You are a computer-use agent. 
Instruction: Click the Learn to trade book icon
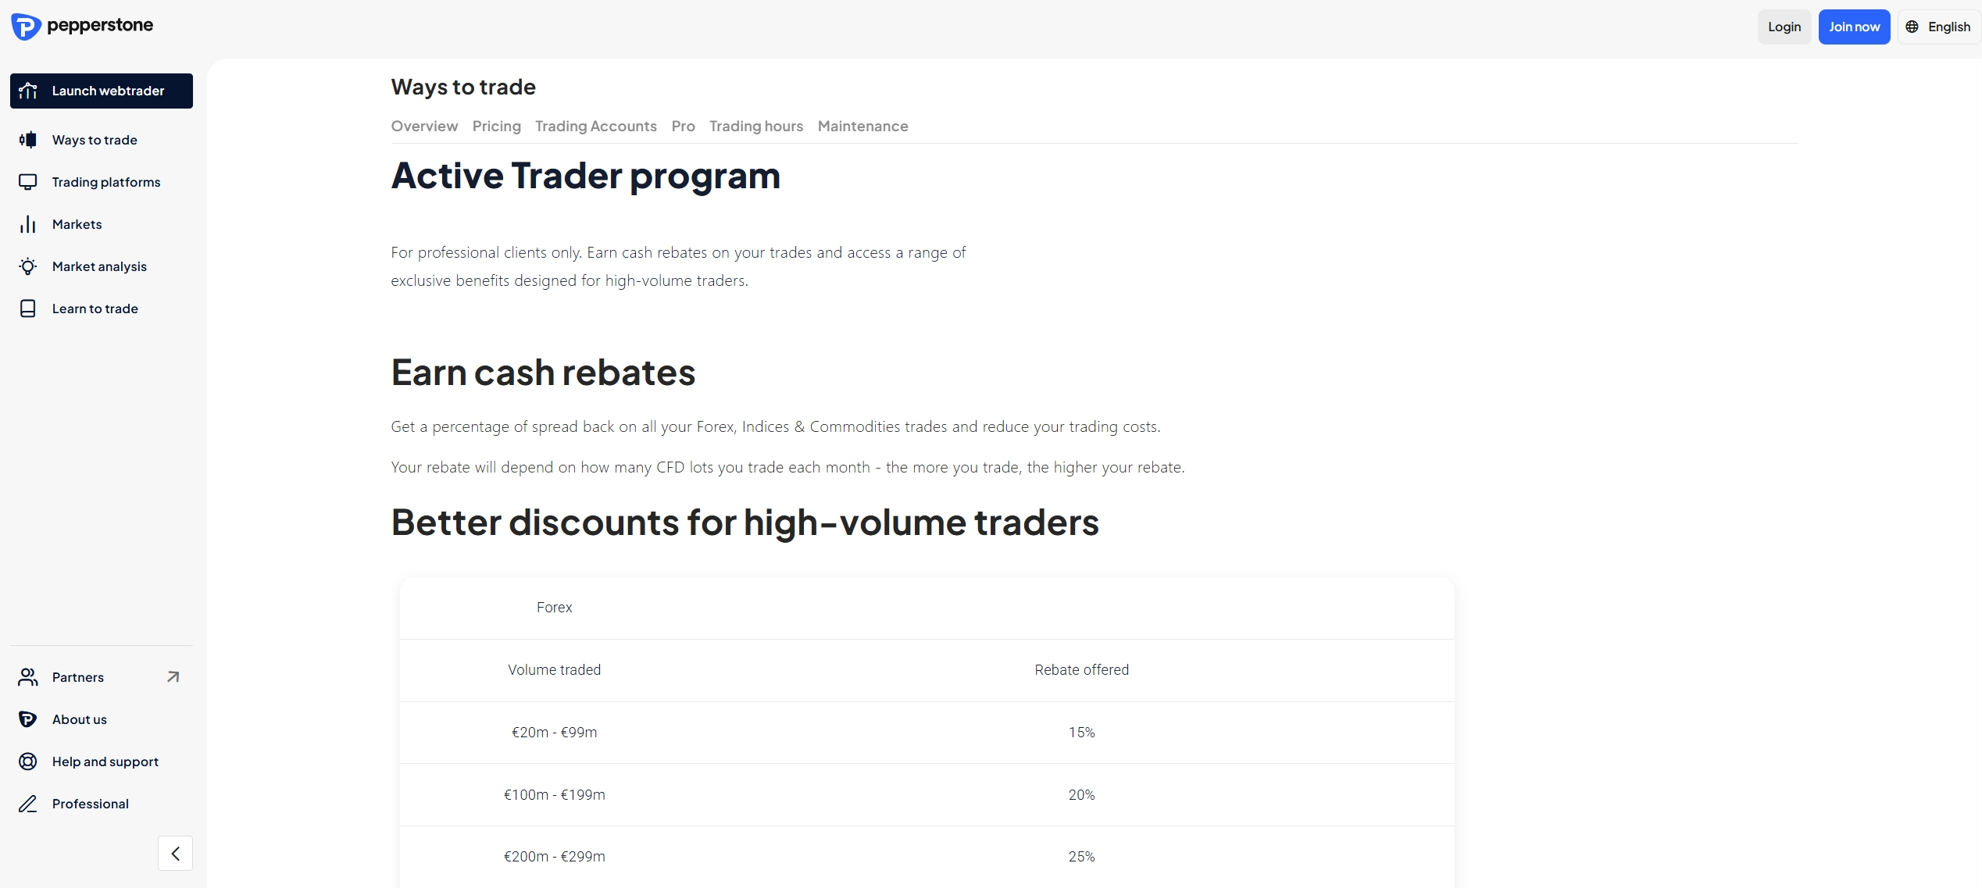(x=28, y=308)
